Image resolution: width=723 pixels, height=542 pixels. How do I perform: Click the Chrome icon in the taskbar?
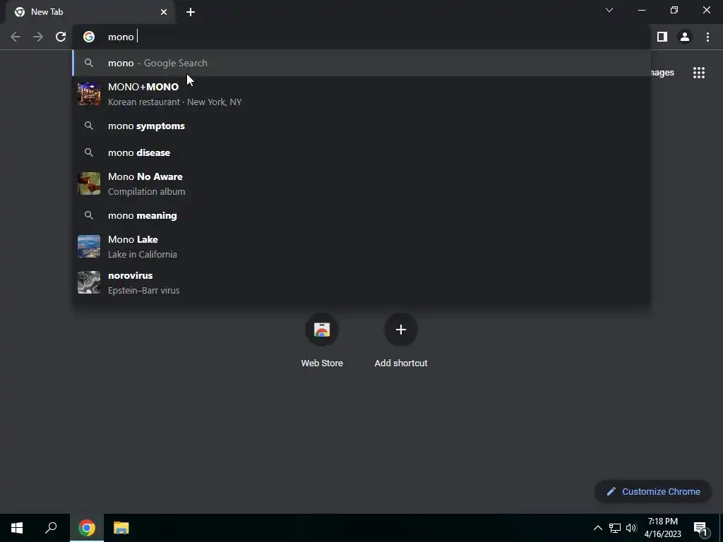(x=87, y=528)
